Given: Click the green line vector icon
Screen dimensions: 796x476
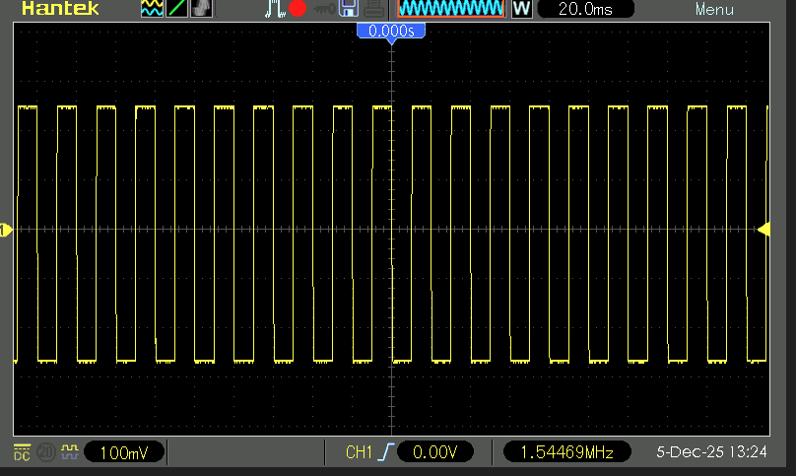Looking at the screenshot, I should pos(177,10).
